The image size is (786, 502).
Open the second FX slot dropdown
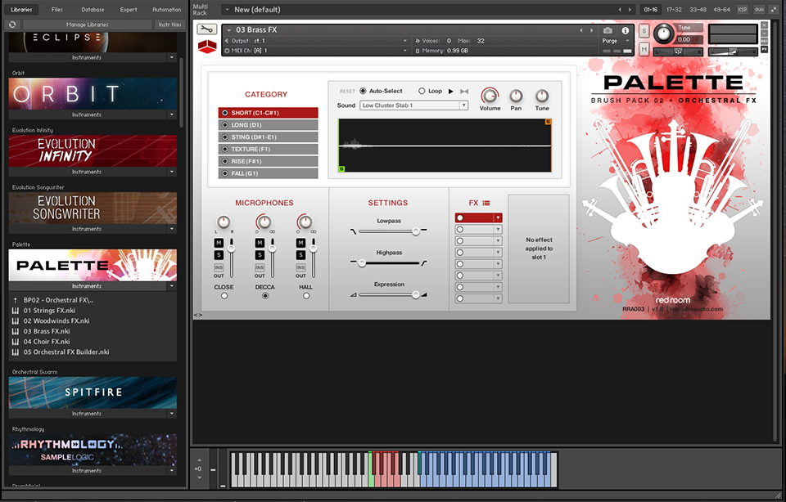pos(497,229)
